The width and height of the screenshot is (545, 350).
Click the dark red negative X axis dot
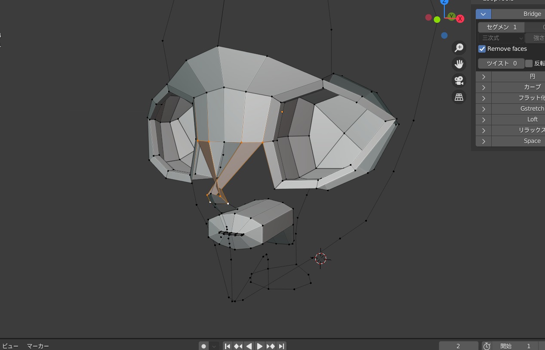[x=428, y=17]
